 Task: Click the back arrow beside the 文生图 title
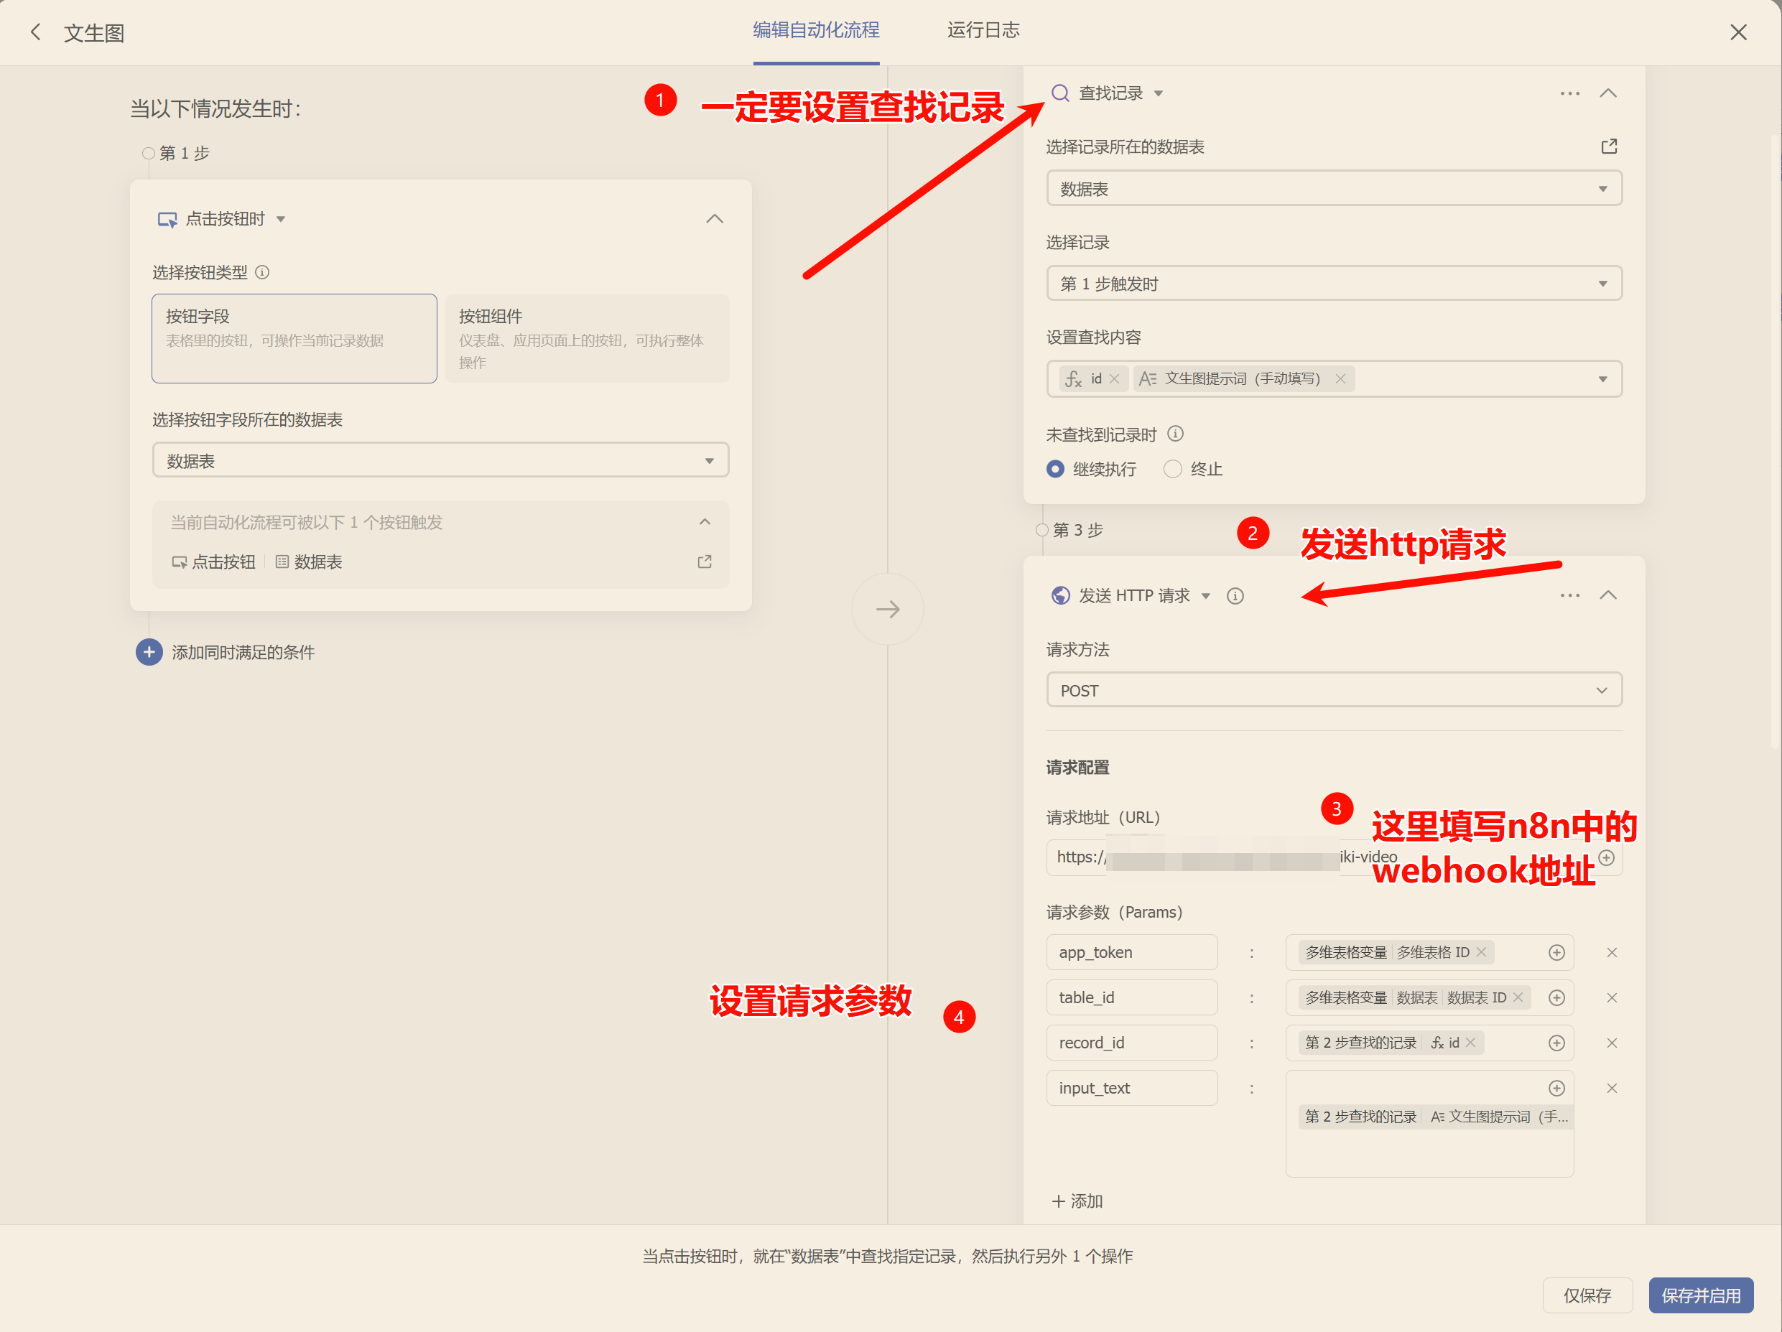pyautogui.click(x=35, y=32)
